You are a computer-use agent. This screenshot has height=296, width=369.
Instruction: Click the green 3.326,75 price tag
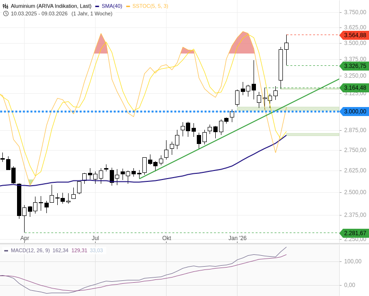[354, 66]
